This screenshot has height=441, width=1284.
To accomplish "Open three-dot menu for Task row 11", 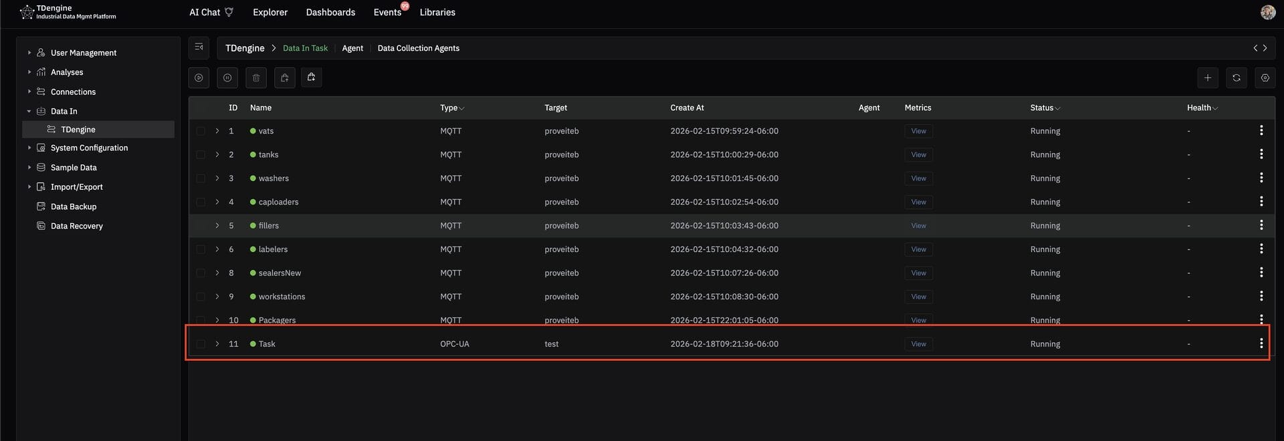I will (1261, 343).
